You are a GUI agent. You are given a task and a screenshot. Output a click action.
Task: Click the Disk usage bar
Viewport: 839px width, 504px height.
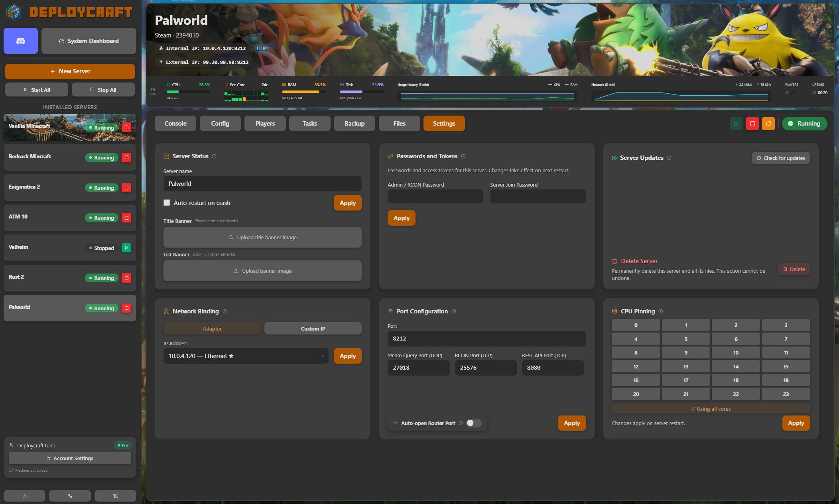[x=362, y=92]
